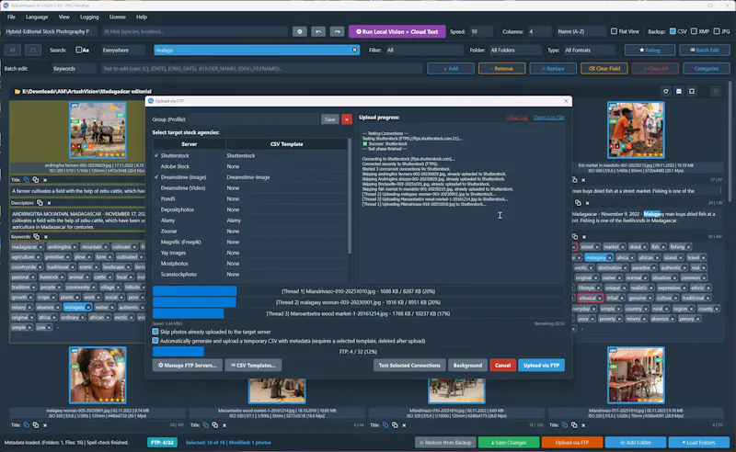This screenshot has height=452, width=736.
Task: Click Thread 1 Miandrivazo-010 progress bar
Action: (359, 291)
